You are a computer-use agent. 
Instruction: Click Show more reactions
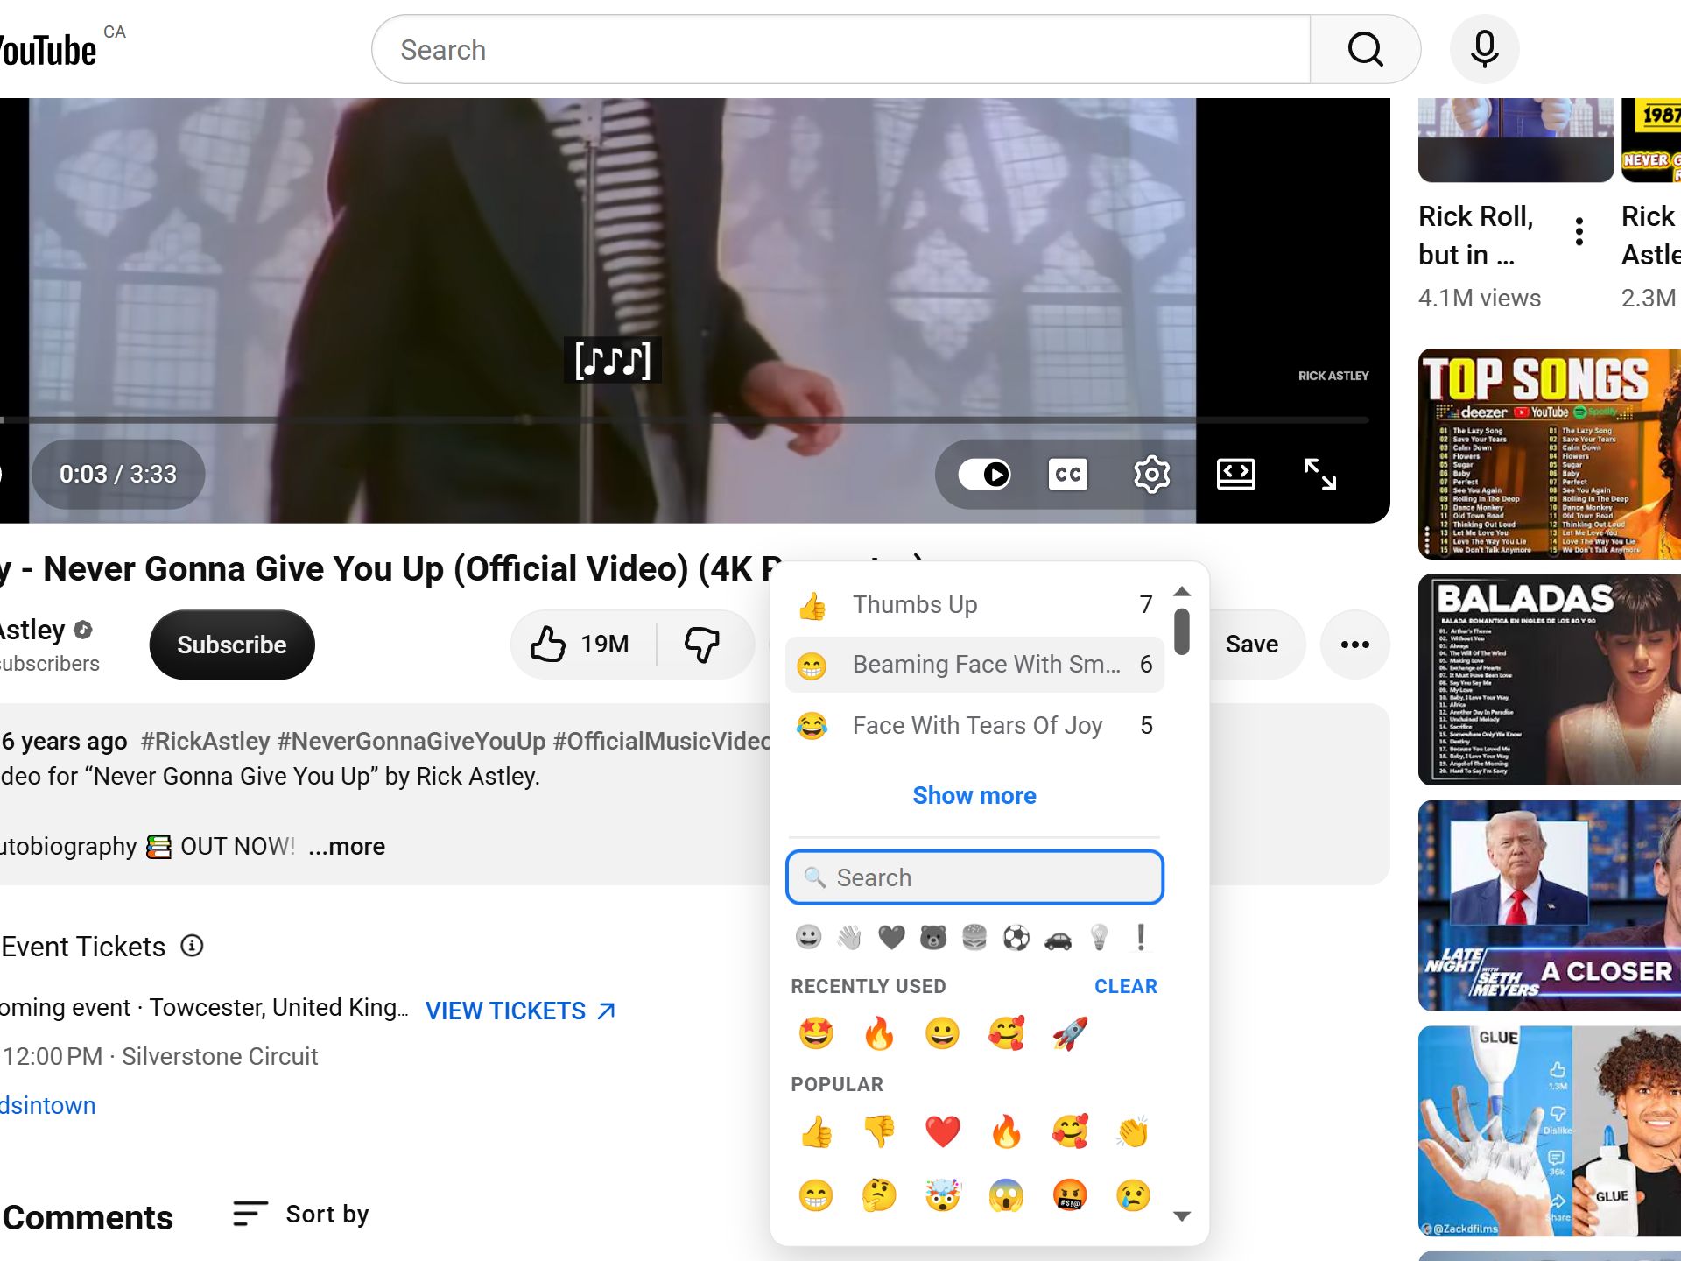(974, 795)
